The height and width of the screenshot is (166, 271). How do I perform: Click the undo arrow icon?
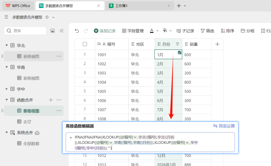point(77,31)
